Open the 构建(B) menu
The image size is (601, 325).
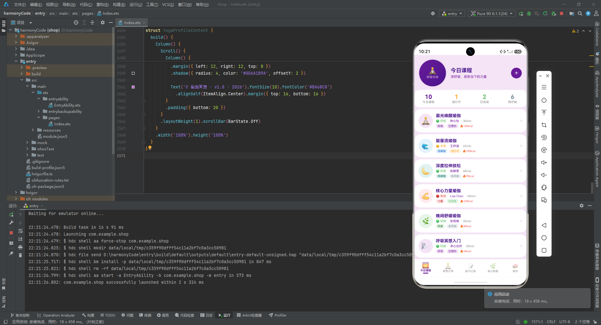tap(119, 4)
